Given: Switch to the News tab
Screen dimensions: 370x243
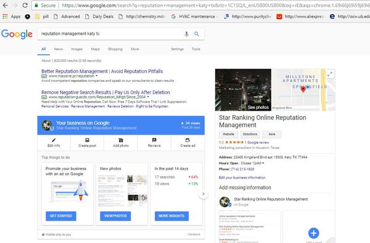Looking at the screenshot, I should pyautogui.click(x=59, y=49).
